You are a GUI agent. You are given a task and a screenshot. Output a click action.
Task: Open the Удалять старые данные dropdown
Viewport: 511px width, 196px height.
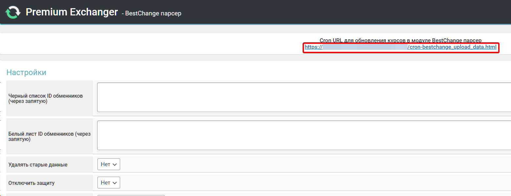pyautogui.click(x=109, y=165)
